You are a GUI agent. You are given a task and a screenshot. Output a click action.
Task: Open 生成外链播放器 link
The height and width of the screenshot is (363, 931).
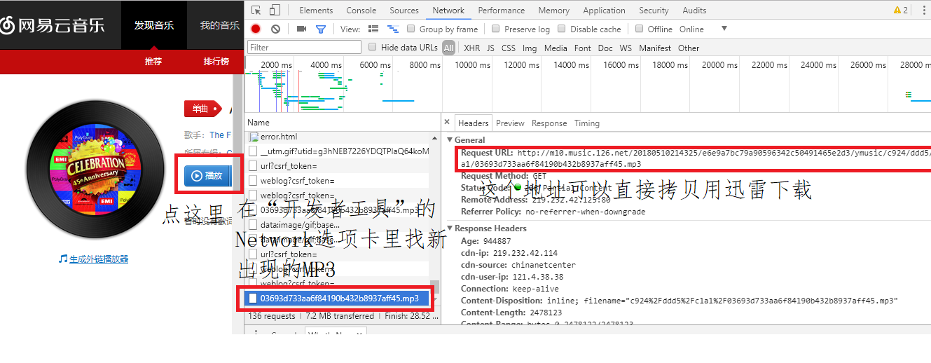click(99, 259)
